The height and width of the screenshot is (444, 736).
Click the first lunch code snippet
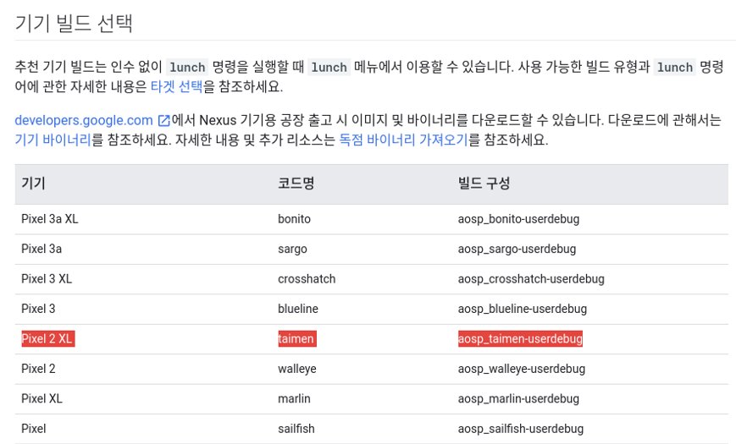click(187, 67)
